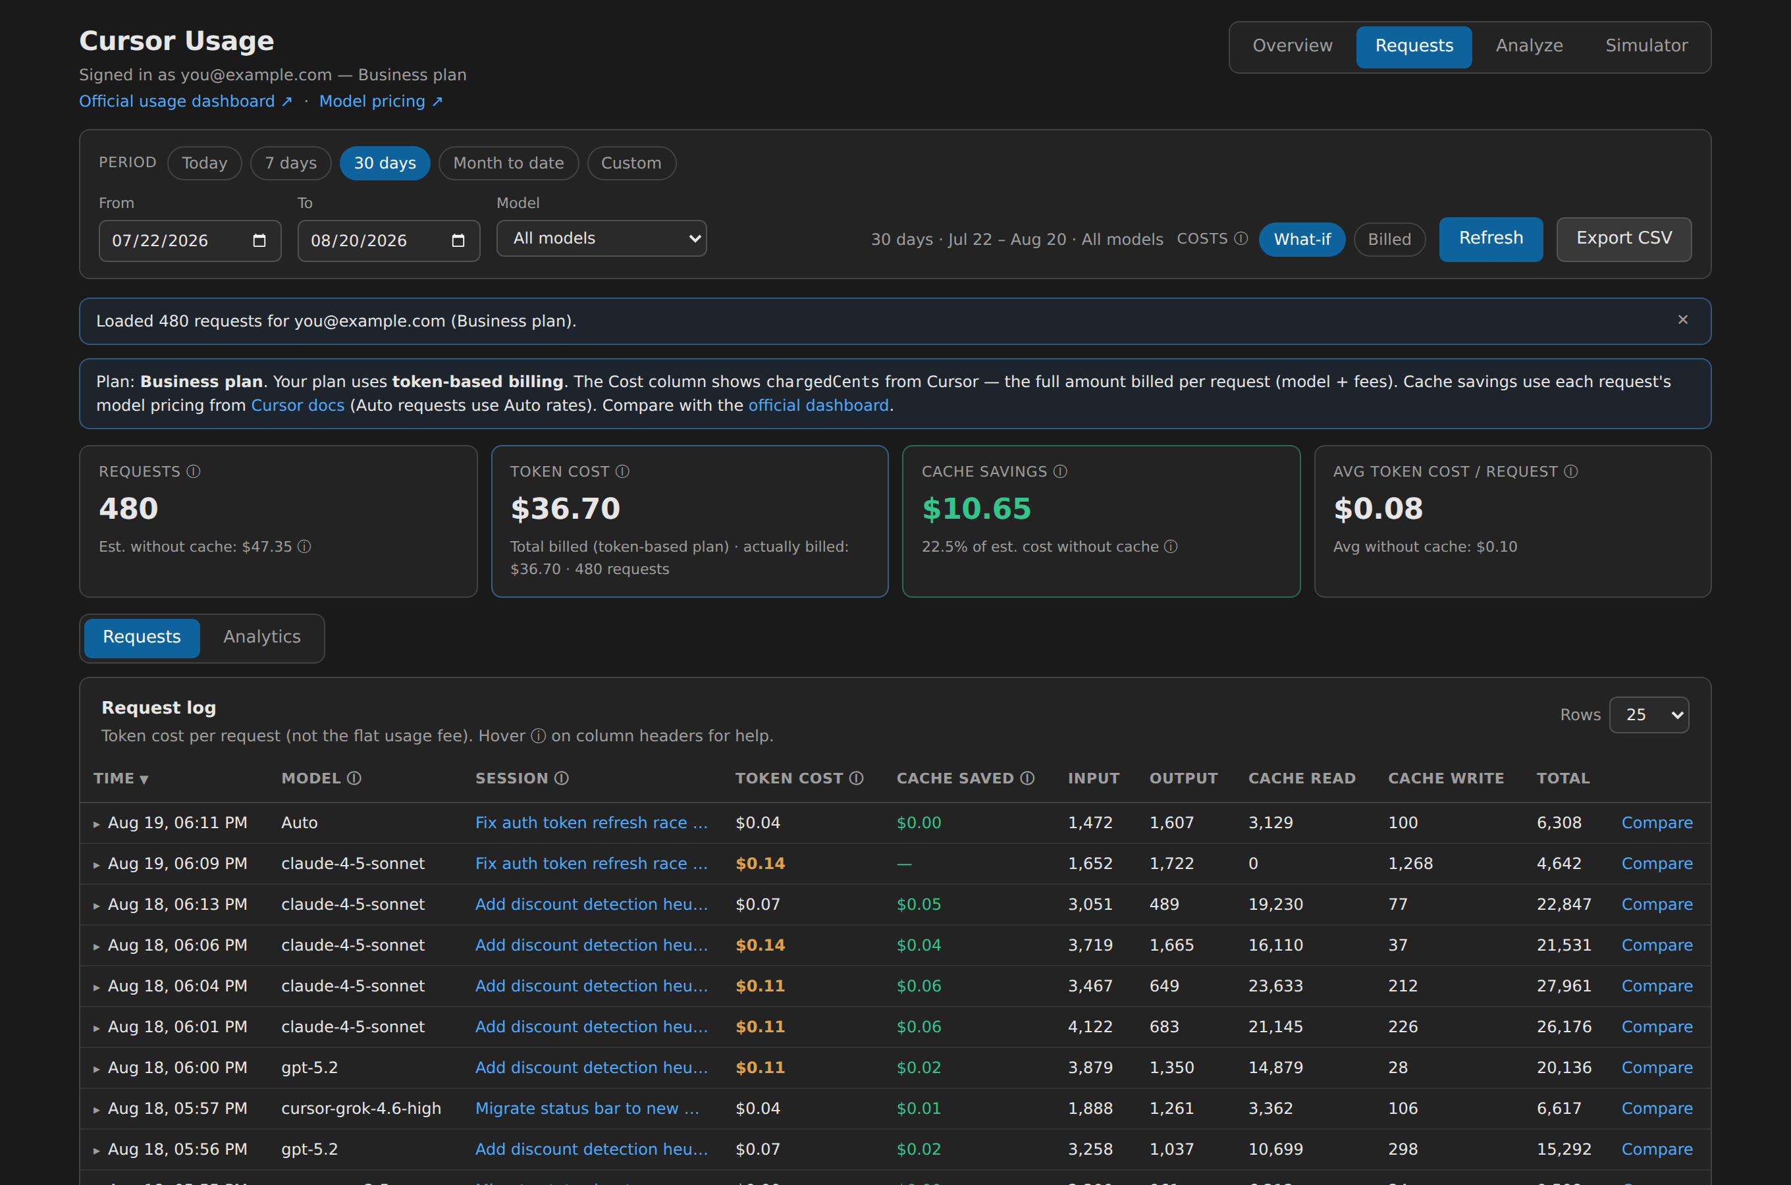Click the SESSION column header info icon
Screen dimensions: 1791x1185
[x=562, y=778]
